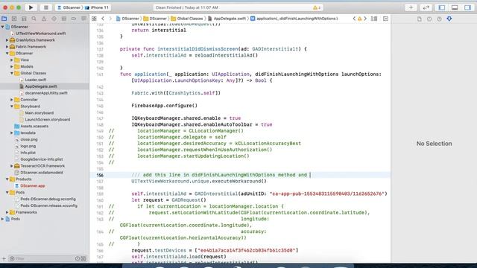Toggle the Debug area visibility
Screen dimensions: 477x268
click(x=455, y=7)
